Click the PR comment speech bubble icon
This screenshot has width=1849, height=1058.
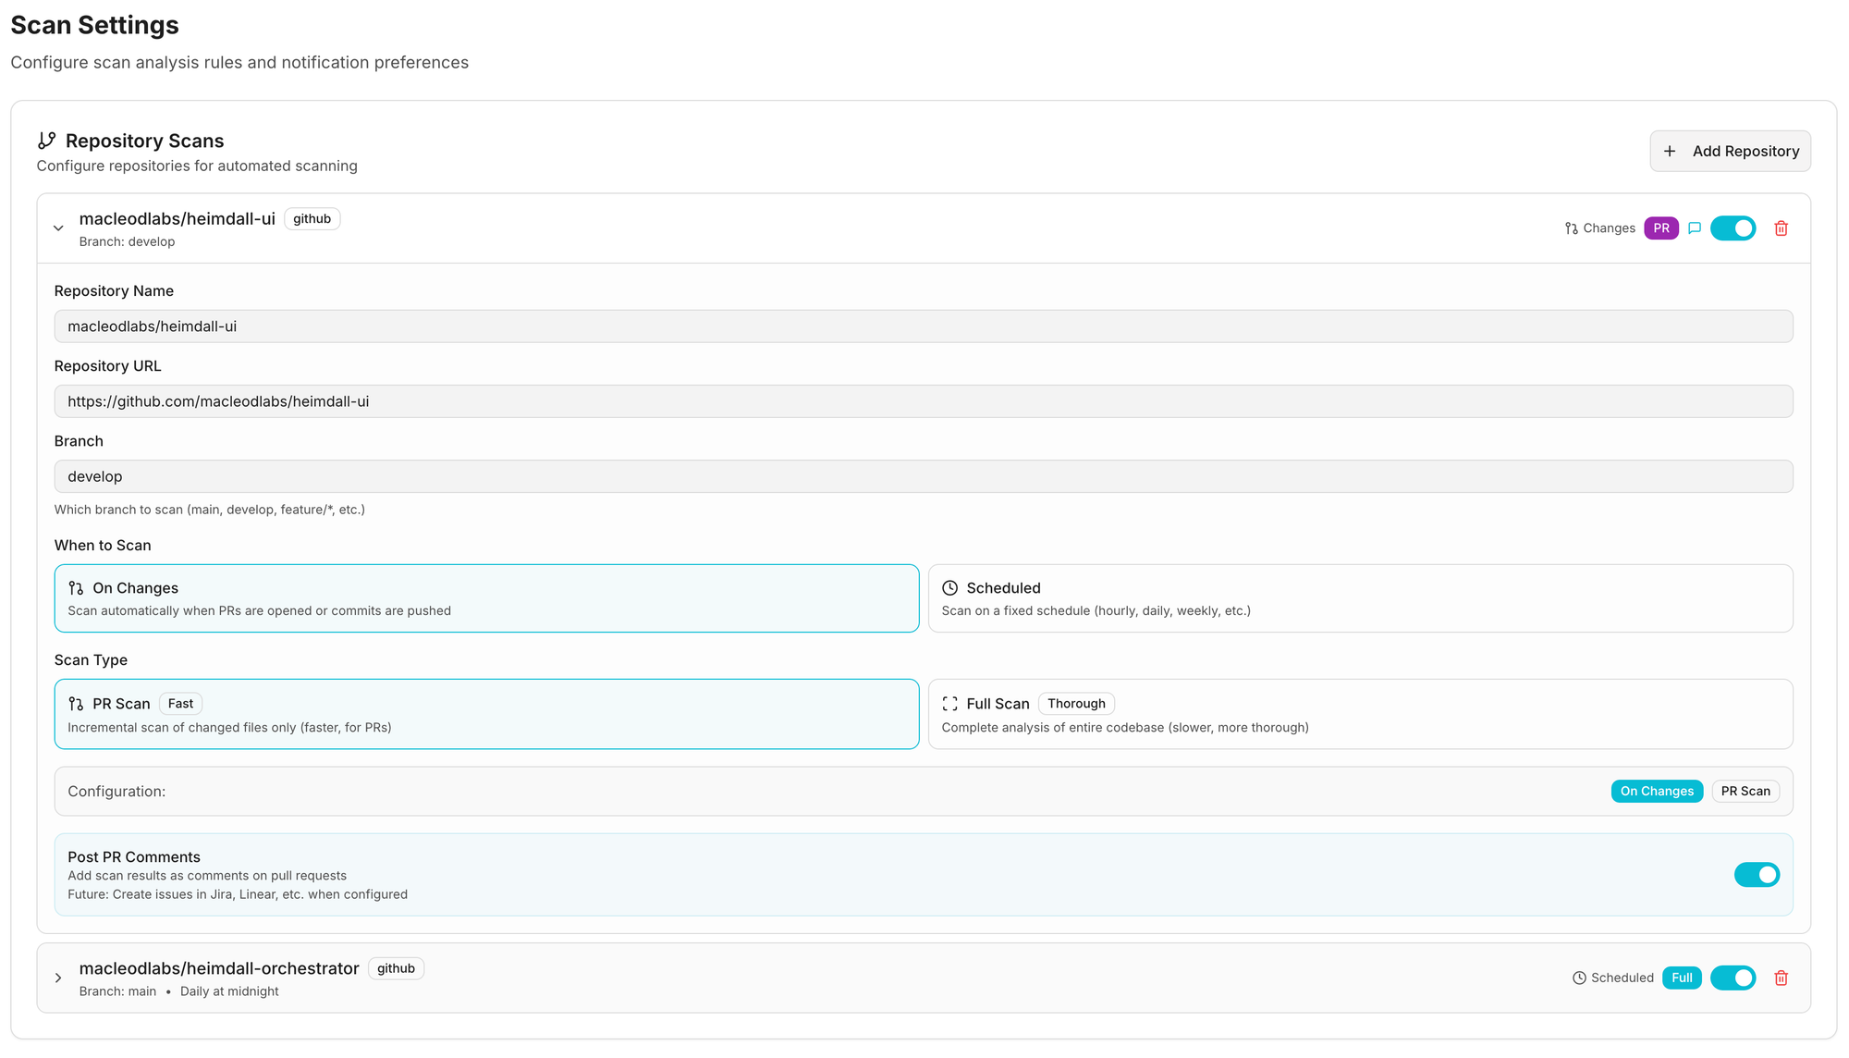tap(1694, 228)
